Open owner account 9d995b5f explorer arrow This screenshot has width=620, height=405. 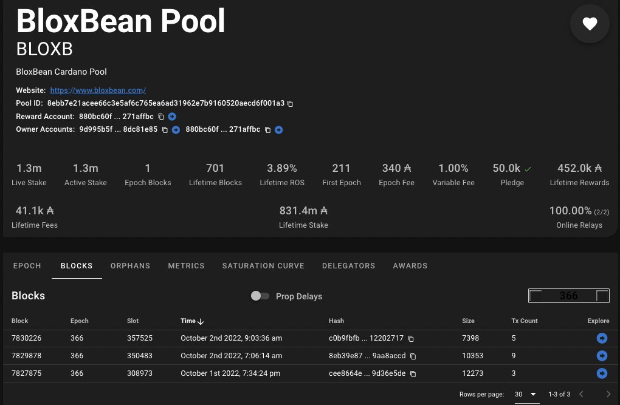(176, 130)
